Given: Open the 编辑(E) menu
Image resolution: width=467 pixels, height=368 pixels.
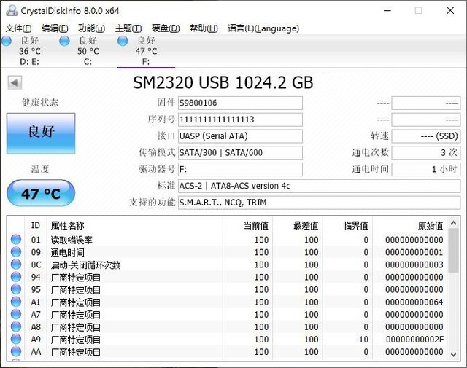Looking at the screenshot, I should pyautogui.click(x=55, y=28).
